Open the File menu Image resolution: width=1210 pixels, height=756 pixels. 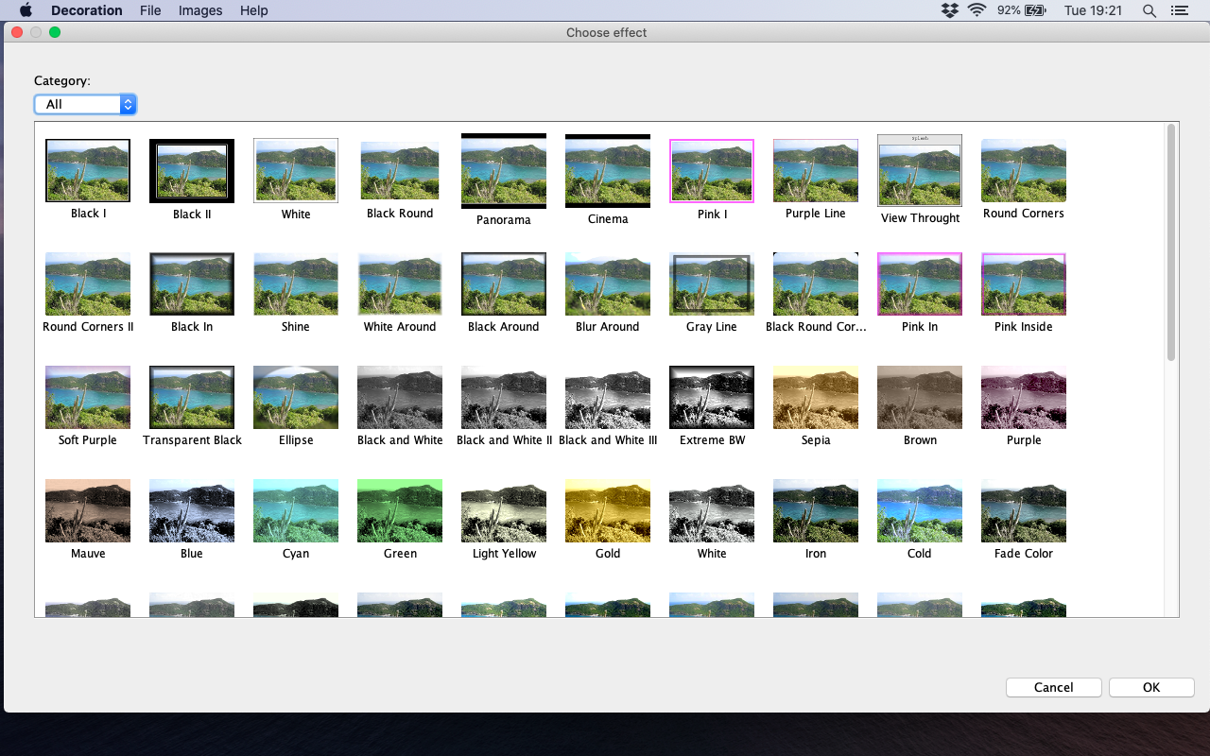(150, 10)
